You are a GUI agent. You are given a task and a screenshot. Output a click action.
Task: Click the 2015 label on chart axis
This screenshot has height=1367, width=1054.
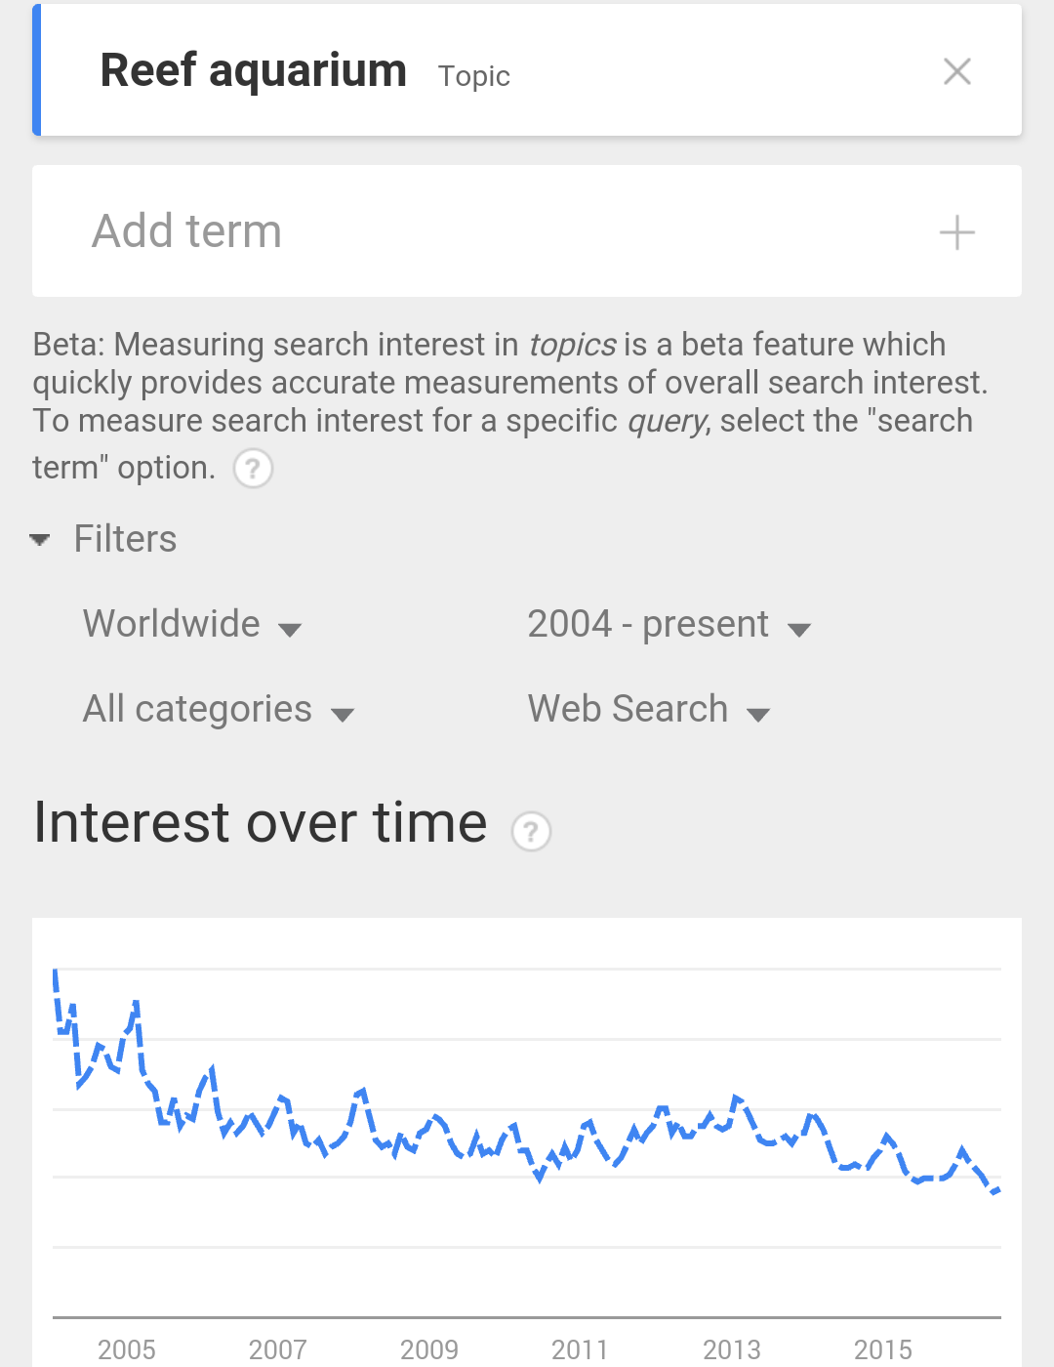click(x=883, y=1349)
